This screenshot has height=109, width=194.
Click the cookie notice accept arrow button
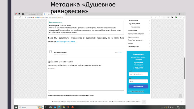(x=144, y=102)
